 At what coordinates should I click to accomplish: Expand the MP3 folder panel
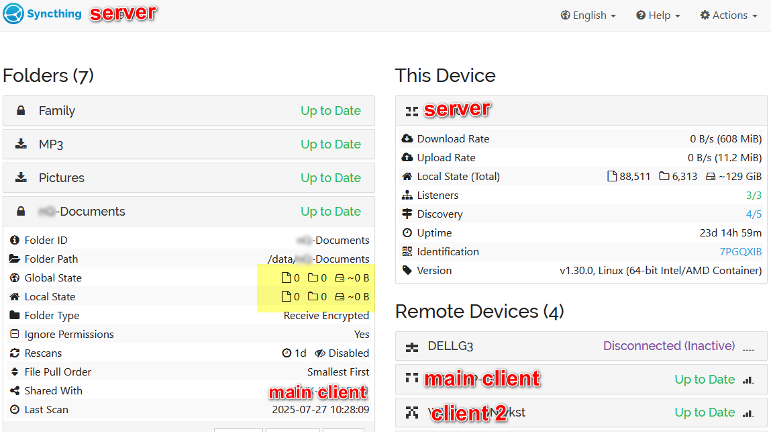(x=189, y=144)
